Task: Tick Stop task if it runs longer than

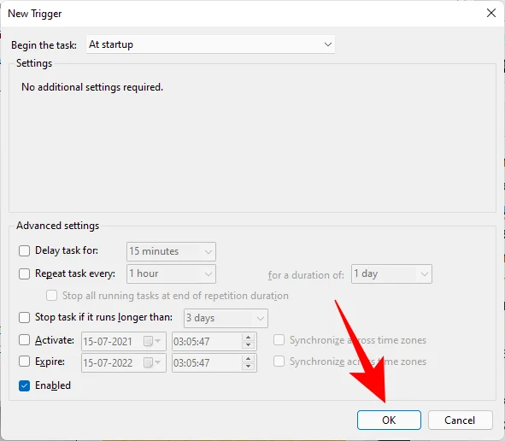Action: [x=25, y=317]
